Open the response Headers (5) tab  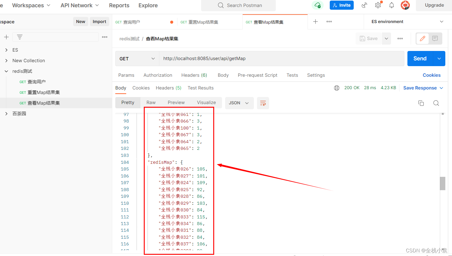(x=168, y=88)
